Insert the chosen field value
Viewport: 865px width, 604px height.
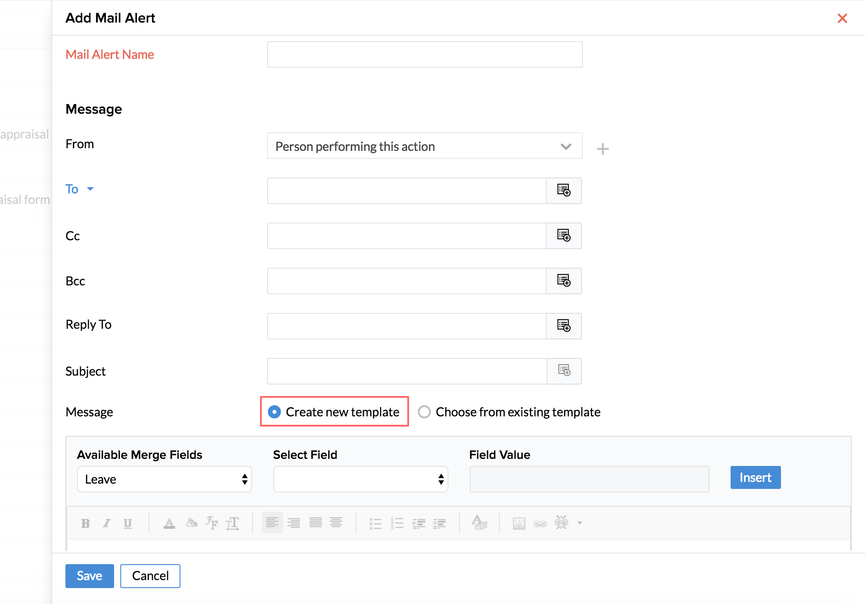coord(755,477)
